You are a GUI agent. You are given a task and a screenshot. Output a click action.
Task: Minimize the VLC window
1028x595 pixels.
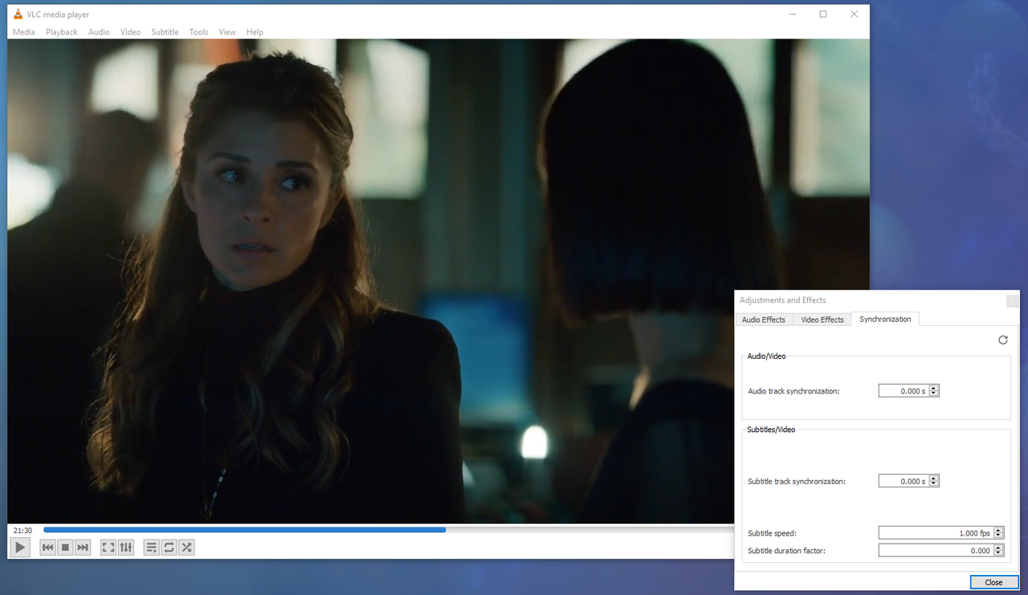coord(793,14)
